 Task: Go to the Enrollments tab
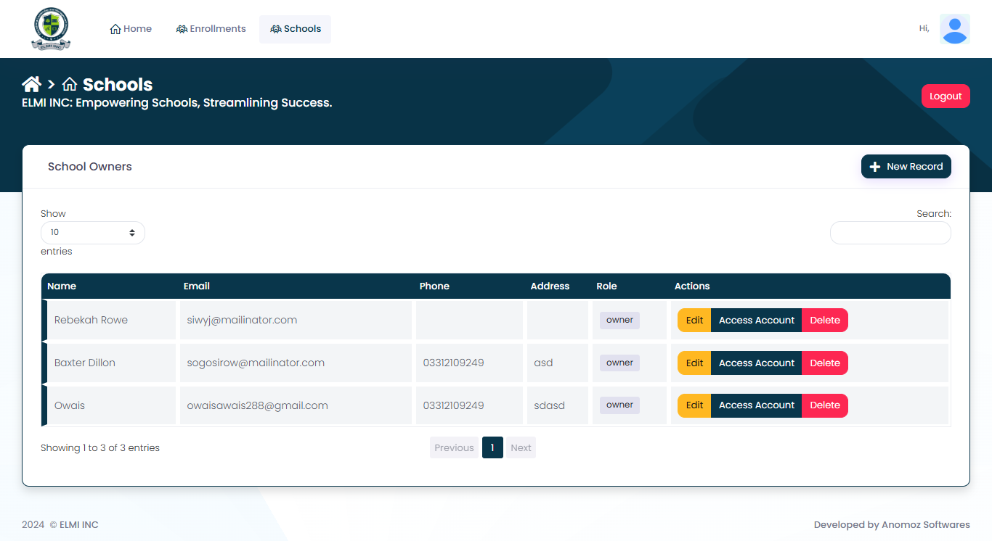(211, 29)
